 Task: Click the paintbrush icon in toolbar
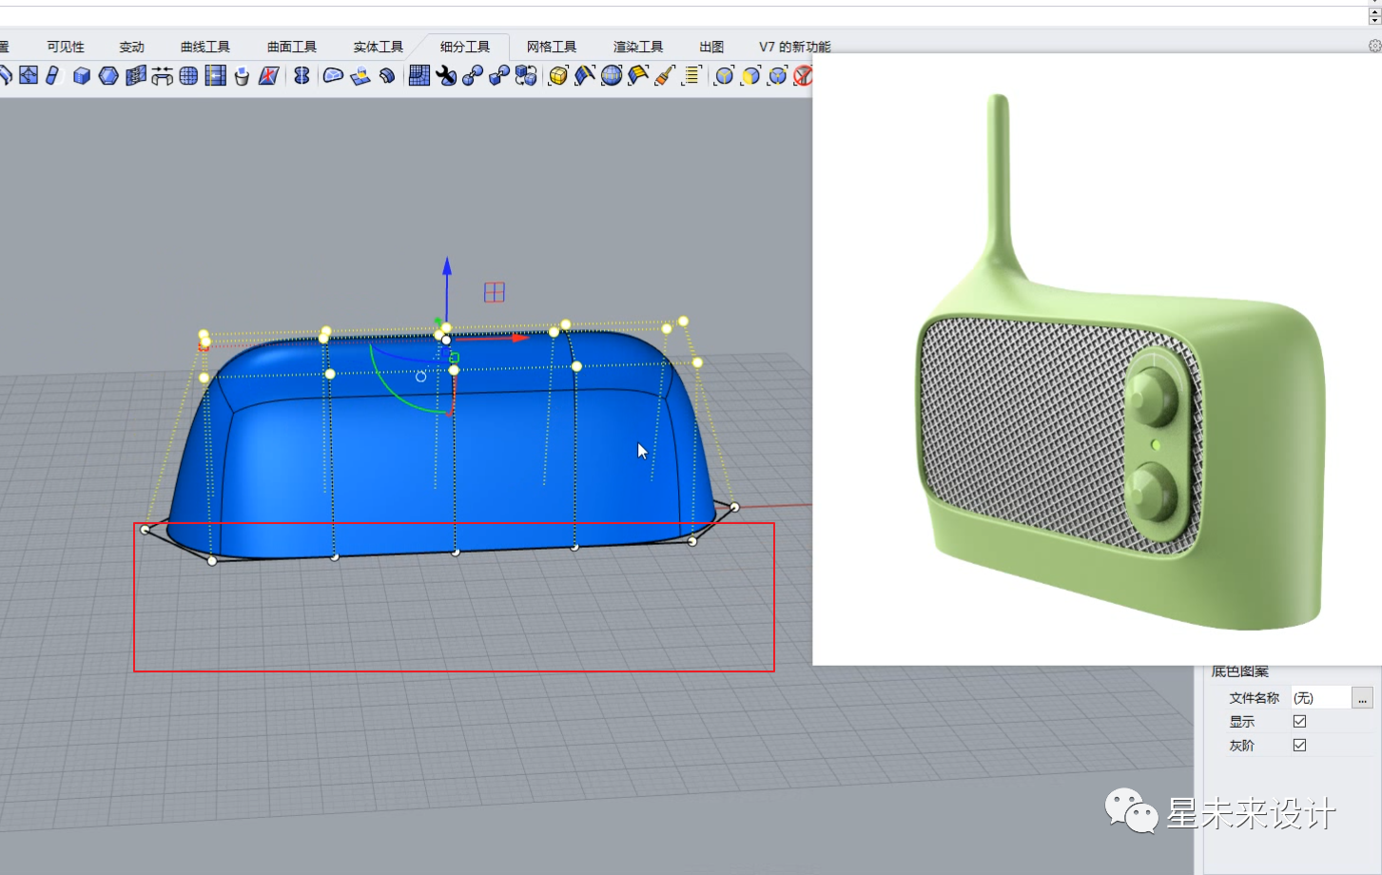(x=665, y=76)
